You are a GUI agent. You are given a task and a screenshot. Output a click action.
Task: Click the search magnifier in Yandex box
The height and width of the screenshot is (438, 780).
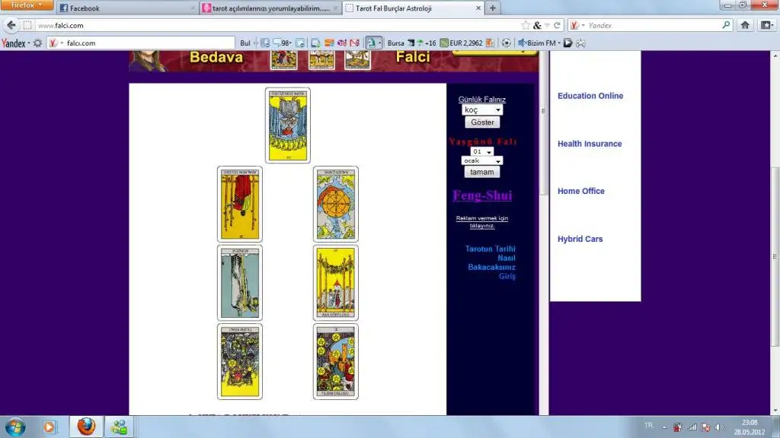pyautogui.click(x=726, y=25)
